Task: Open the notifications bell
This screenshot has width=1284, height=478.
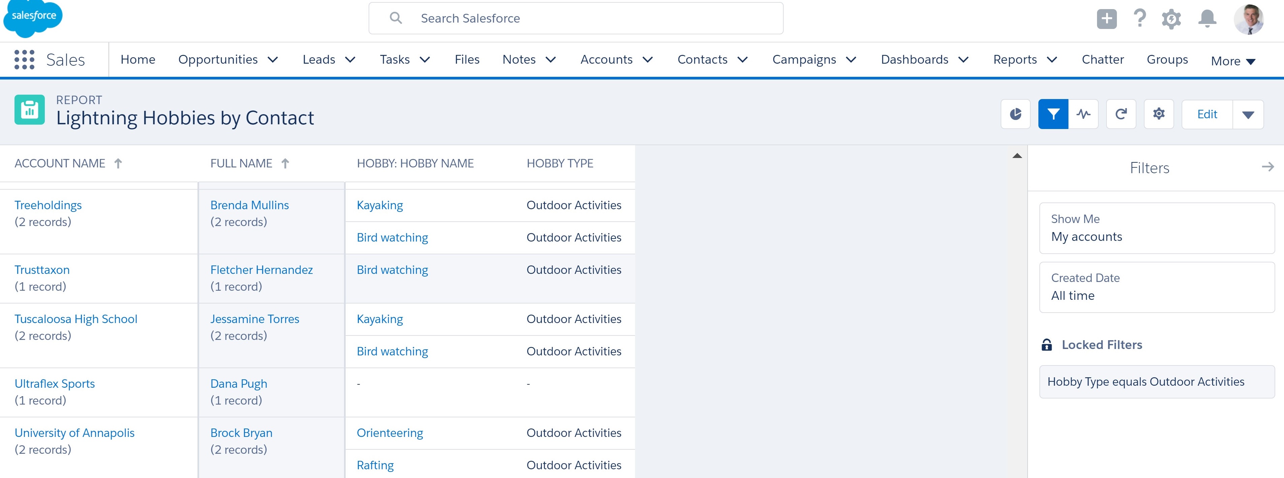Action: click(x=1207, y=19)
